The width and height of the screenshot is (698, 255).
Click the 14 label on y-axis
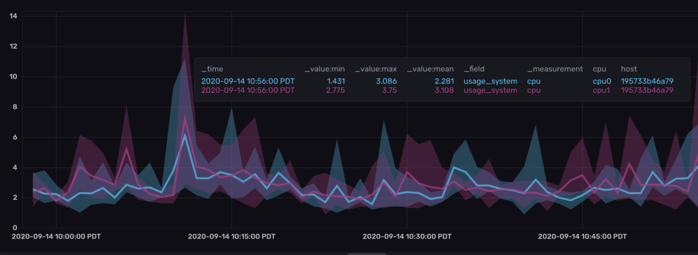click(13, 16)
